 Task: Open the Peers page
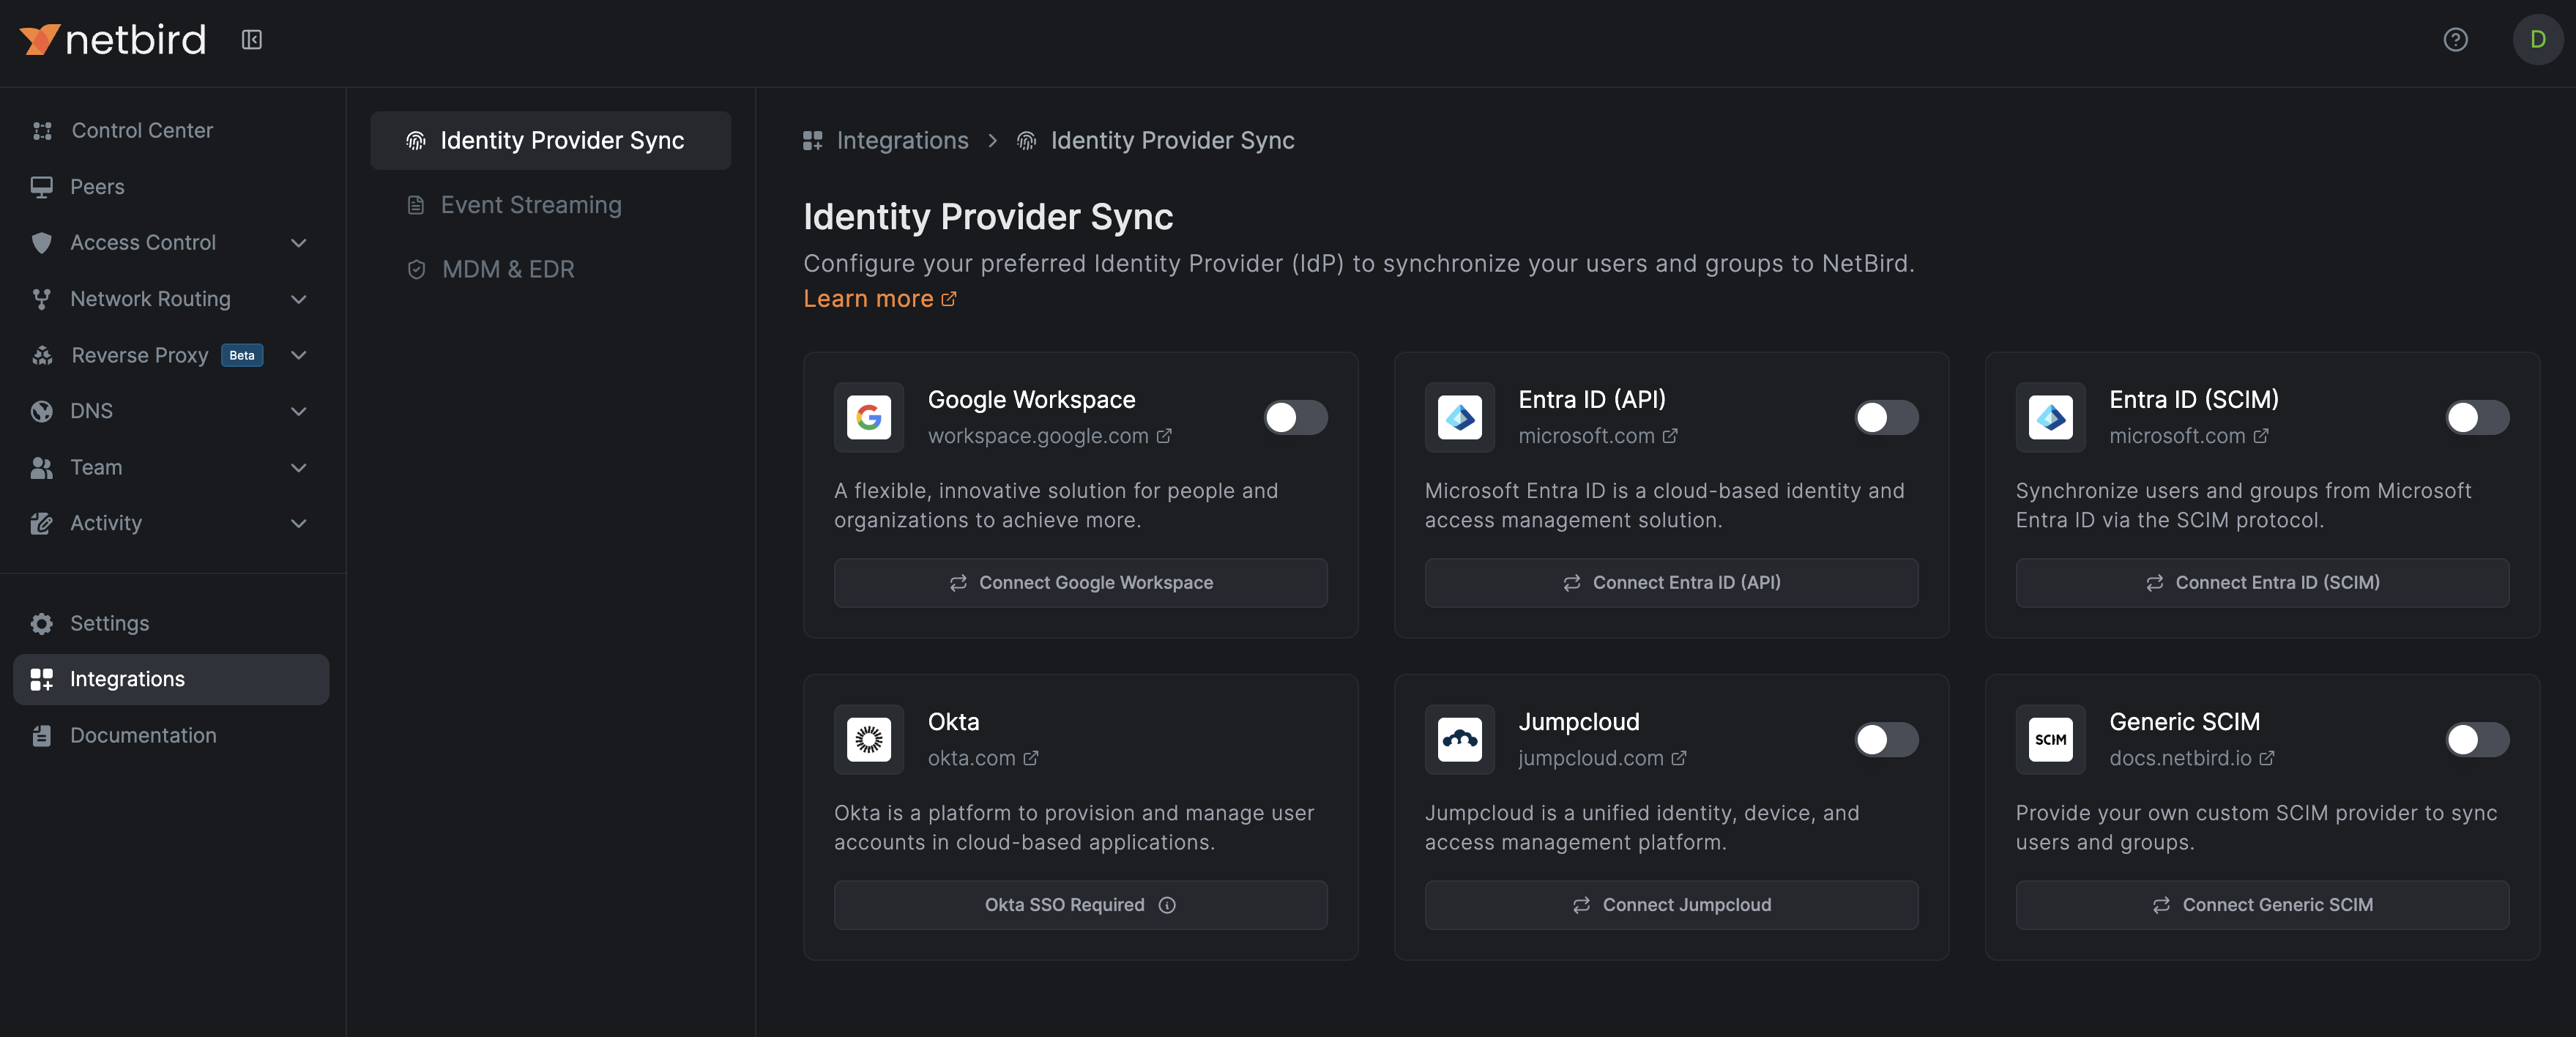tap(171, 187)
